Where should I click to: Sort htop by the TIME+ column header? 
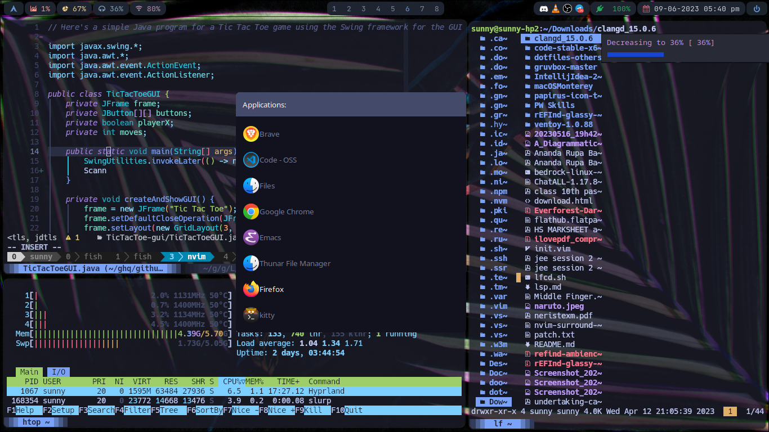pos(288,381)
